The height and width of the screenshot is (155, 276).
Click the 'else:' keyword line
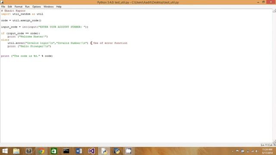[x=5, y=40]
